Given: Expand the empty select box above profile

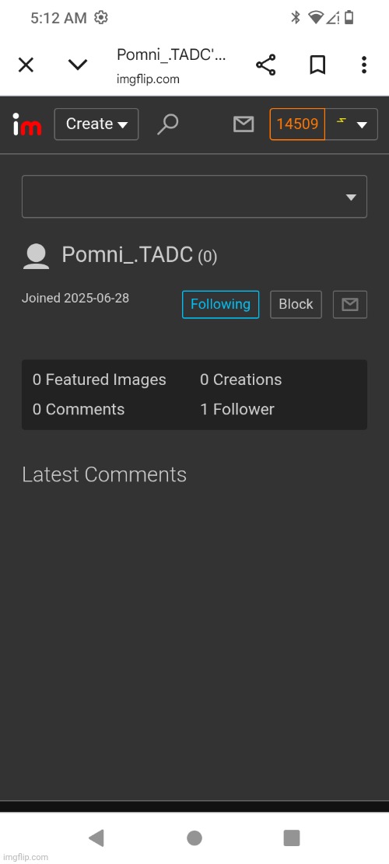Looking at the screenshot, I should click(x=194, y=197).
